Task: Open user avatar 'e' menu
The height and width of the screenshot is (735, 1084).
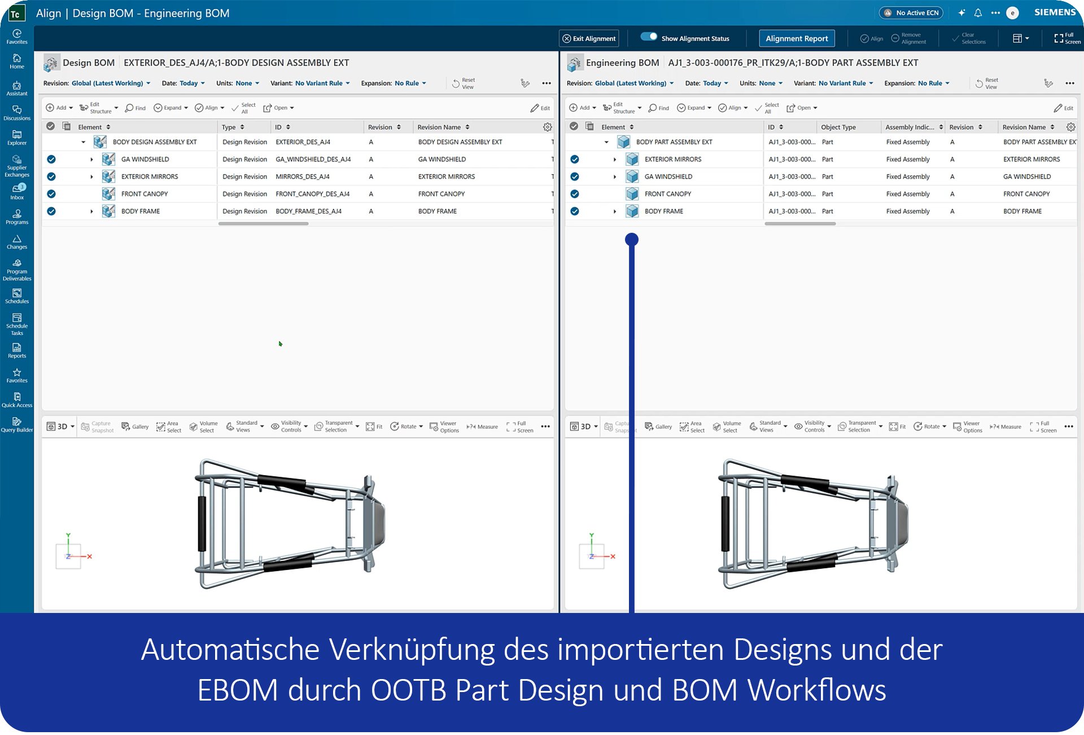Action: click(1013, 12)
